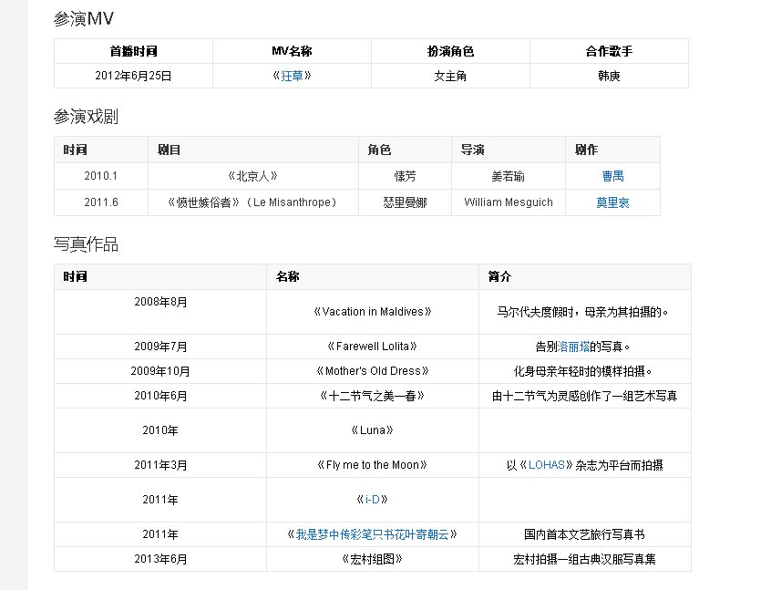Select the 《北京人》 drama cell
The height and width of the screenshot is (590, 771).
pos(252,175)
